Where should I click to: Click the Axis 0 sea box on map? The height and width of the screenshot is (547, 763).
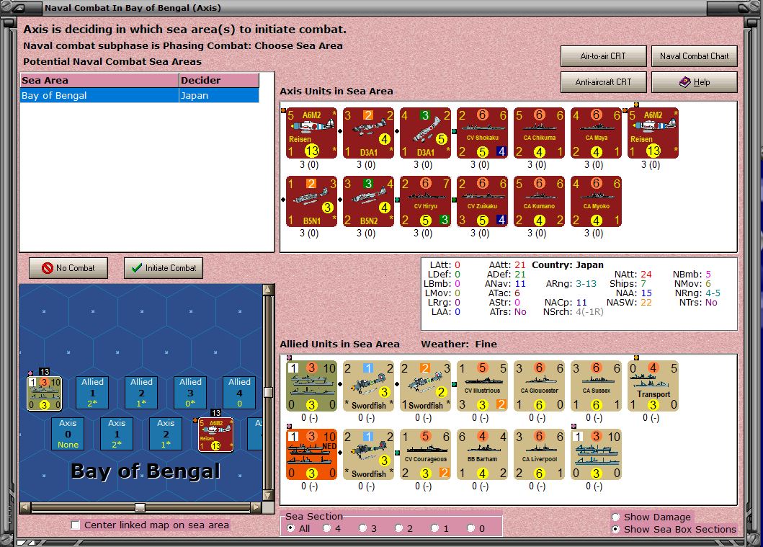[x=68, y=434]
